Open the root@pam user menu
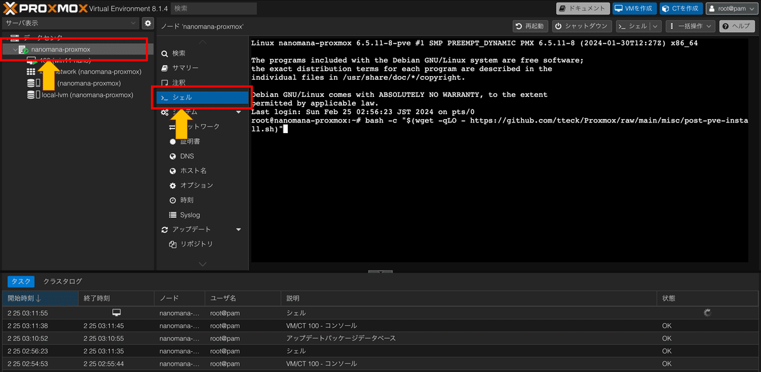Screen dimensions: 761x372 [x=732, y=8]
